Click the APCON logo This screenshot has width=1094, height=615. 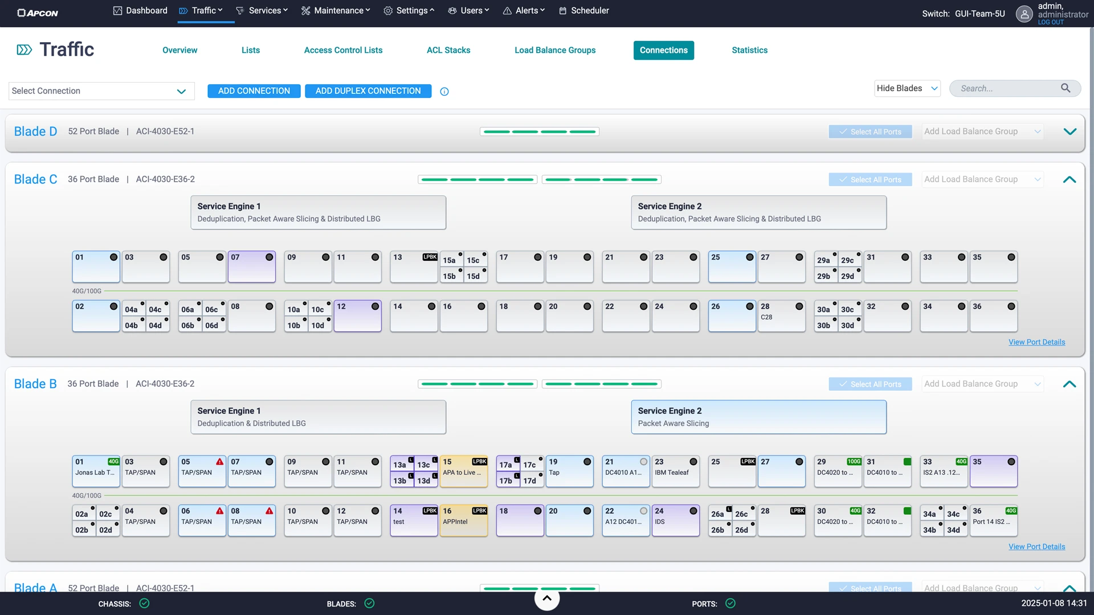[x=38, y=13]
